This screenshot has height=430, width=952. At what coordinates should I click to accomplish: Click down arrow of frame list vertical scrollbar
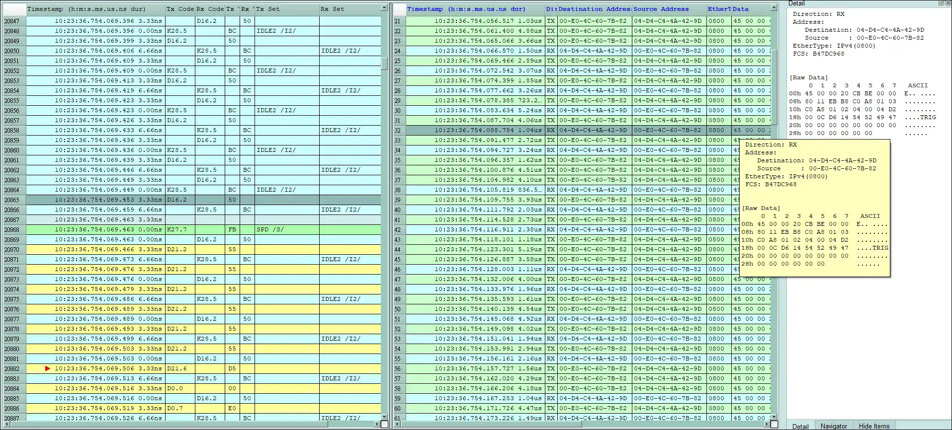pos(774,417)
